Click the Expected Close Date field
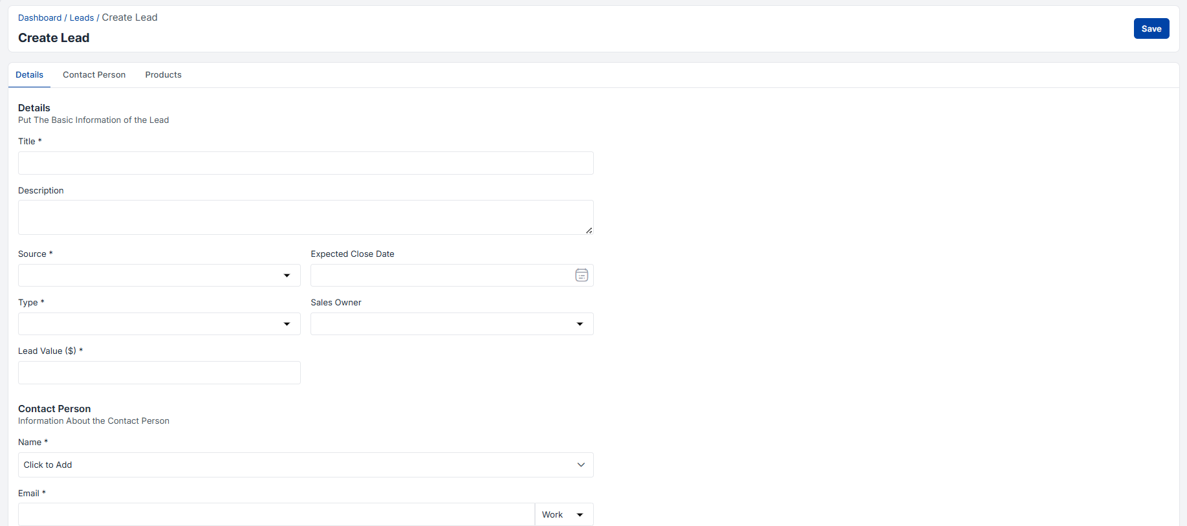 click(440, 276)
